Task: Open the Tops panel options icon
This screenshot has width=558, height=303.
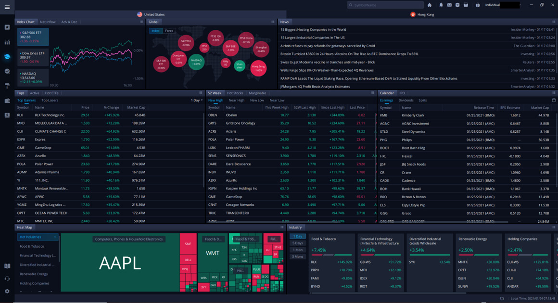Action: (x=201, y=93)
